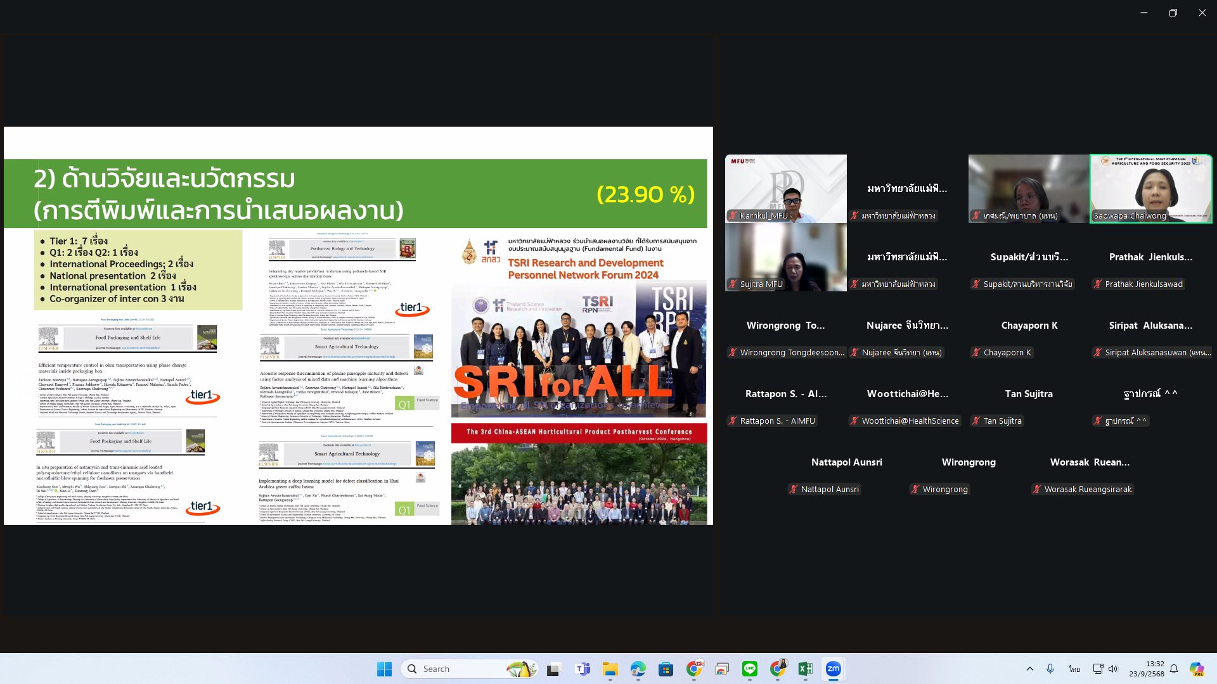1217x684 pixels.
Task: Open the Copilot icon in the taskbar
Action: pyautogui.click(x=1196, y=669)
